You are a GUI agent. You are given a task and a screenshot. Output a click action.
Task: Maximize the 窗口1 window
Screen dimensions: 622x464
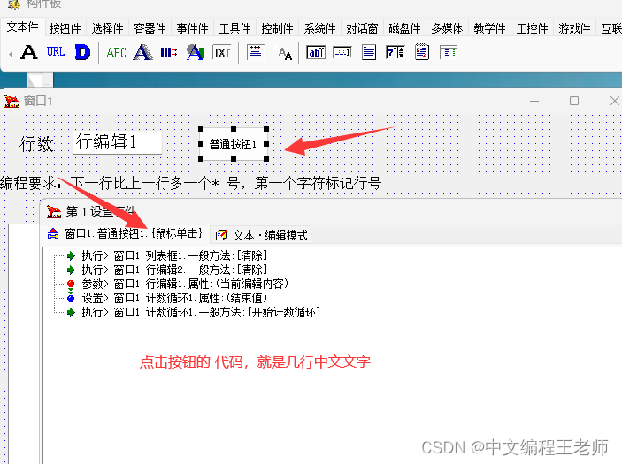coord(574,101)
